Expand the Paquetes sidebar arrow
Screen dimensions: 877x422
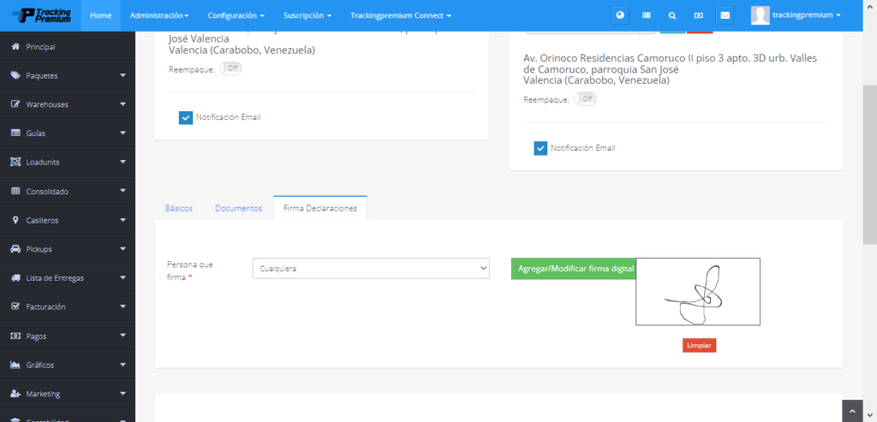[123, 74]
